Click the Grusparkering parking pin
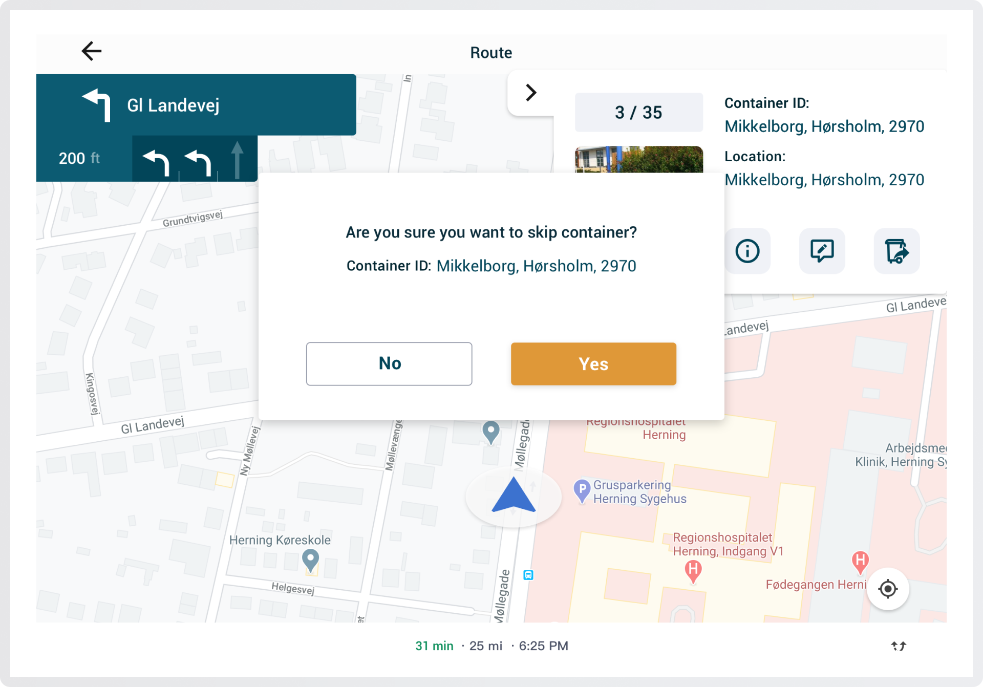983x687 pixels. click(582, 491)
